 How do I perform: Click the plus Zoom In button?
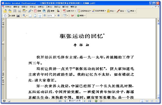tap(59, 16)
